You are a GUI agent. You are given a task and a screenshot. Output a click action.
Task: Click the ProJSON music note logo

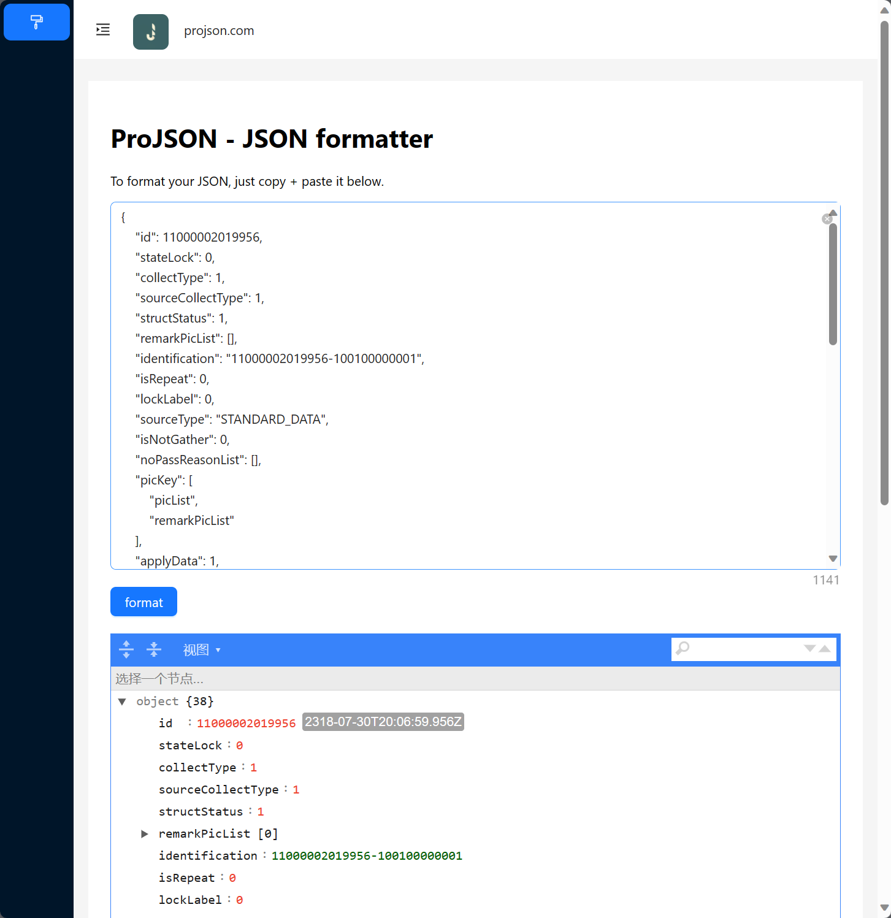[151, 32]
